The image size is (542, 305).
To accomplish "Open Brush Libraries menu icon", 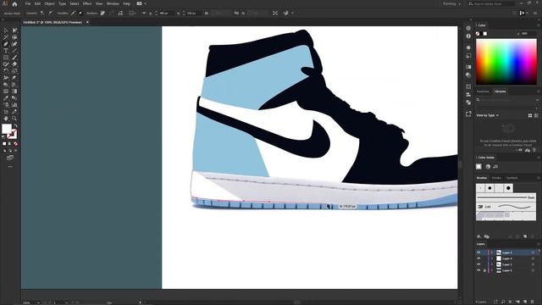I will (x=479, y=236).
